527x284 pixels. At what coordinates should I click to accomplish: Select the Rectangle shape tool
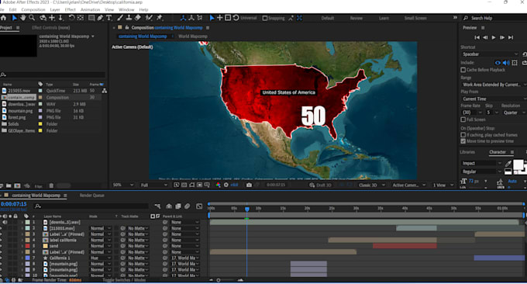(91, 18)
